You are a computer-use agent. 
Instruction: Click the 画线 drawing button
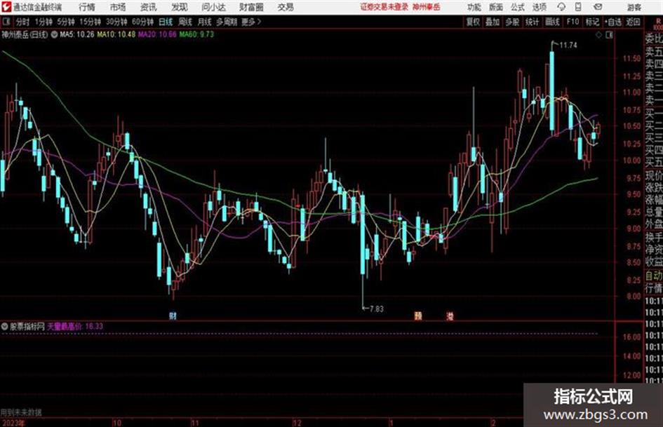coord(552,22)
